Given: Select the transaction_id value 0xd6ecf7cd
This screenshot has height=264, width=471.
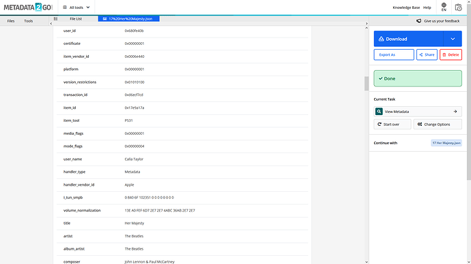Looking at the screenshot, I should (x=134, y=95).
